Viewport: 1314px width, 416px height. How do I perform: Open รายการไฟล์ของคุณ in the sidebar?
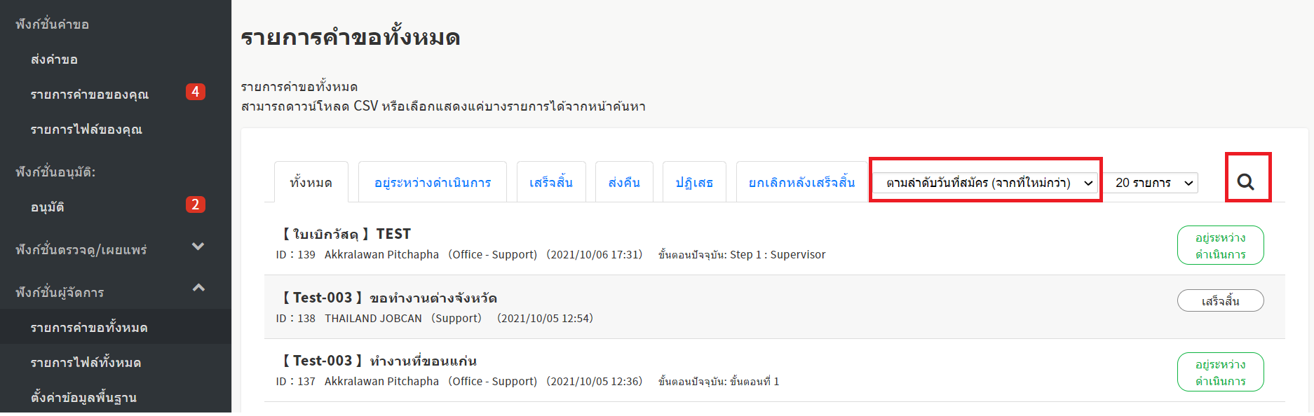click(86, 130)
